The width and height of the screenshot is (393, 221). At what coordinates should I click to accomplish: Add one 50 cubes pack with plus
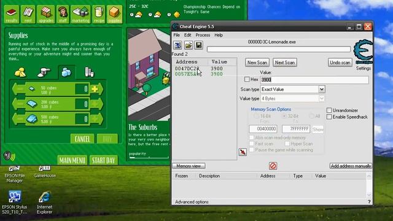(95, 89)
